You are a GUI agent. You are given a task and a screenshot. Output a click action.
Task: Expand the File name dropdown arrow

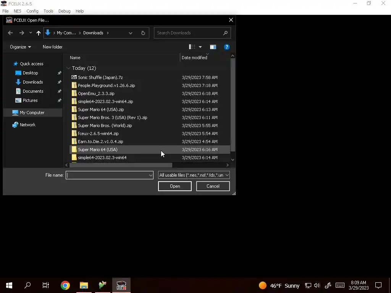[x=150, y=175]
